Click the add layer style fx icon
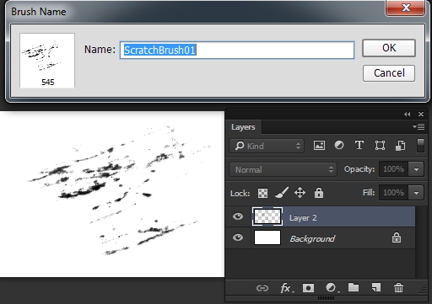This screenshot has height=304, width=432. (x=287, y=288)
